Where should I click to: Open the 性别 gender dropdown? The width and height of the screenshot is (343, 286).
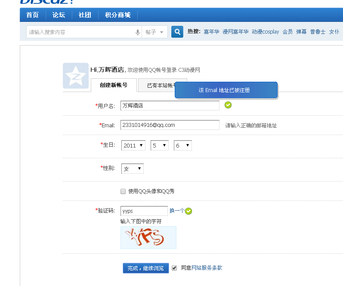click(133, 169)
